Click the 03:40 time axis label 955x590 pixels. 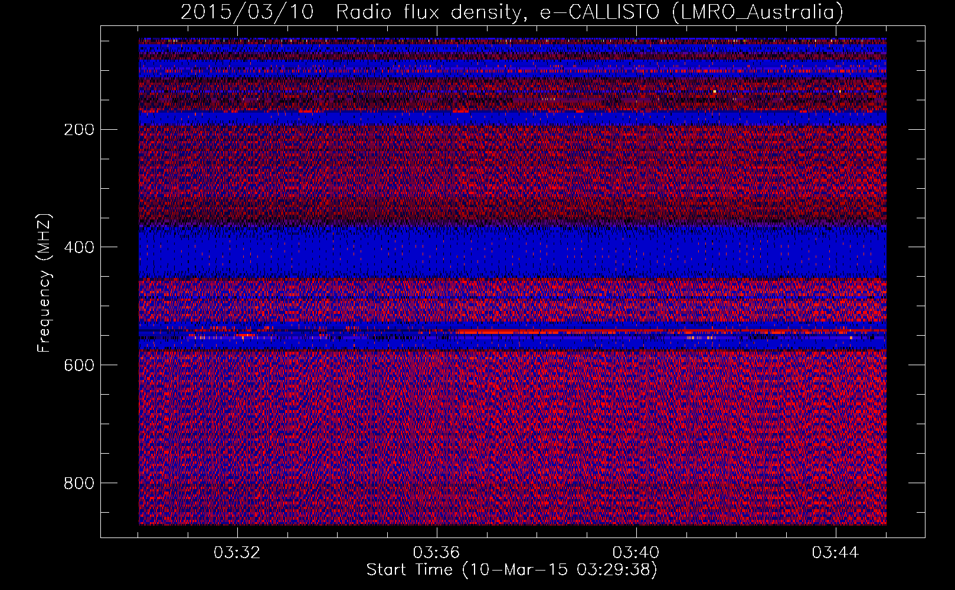[x=636, y=553]
